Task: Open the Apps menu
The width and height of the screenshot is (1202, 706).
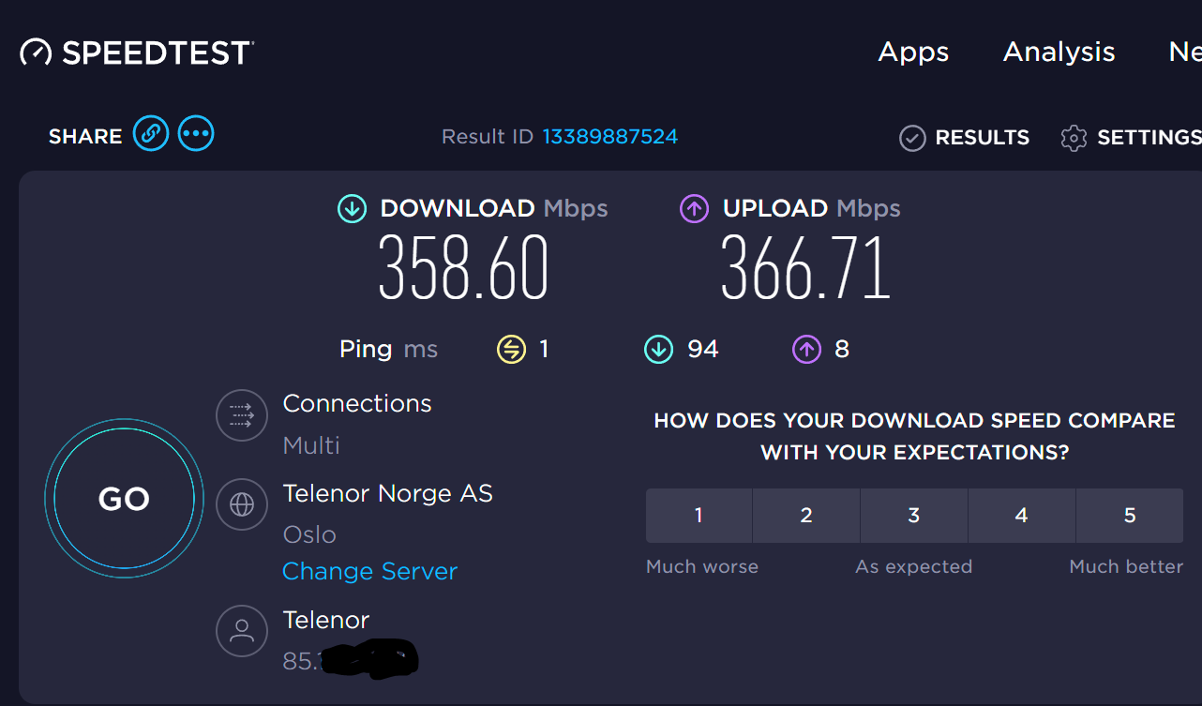Action: coord(913,53)
